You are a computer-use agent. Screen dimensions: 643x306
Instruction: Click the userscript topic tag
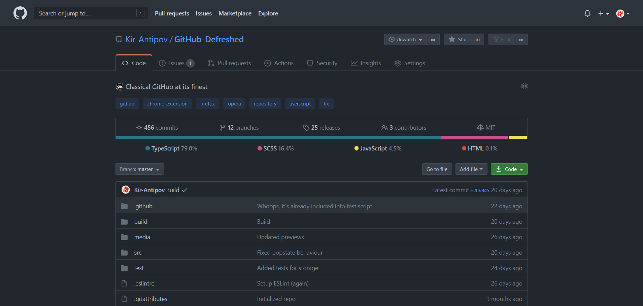pyautogui.click(x=300, y=103)
